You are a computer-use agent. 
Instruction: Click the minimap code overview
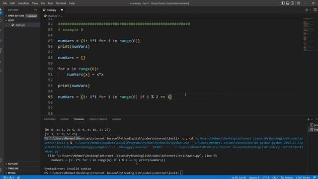point(308,34)
